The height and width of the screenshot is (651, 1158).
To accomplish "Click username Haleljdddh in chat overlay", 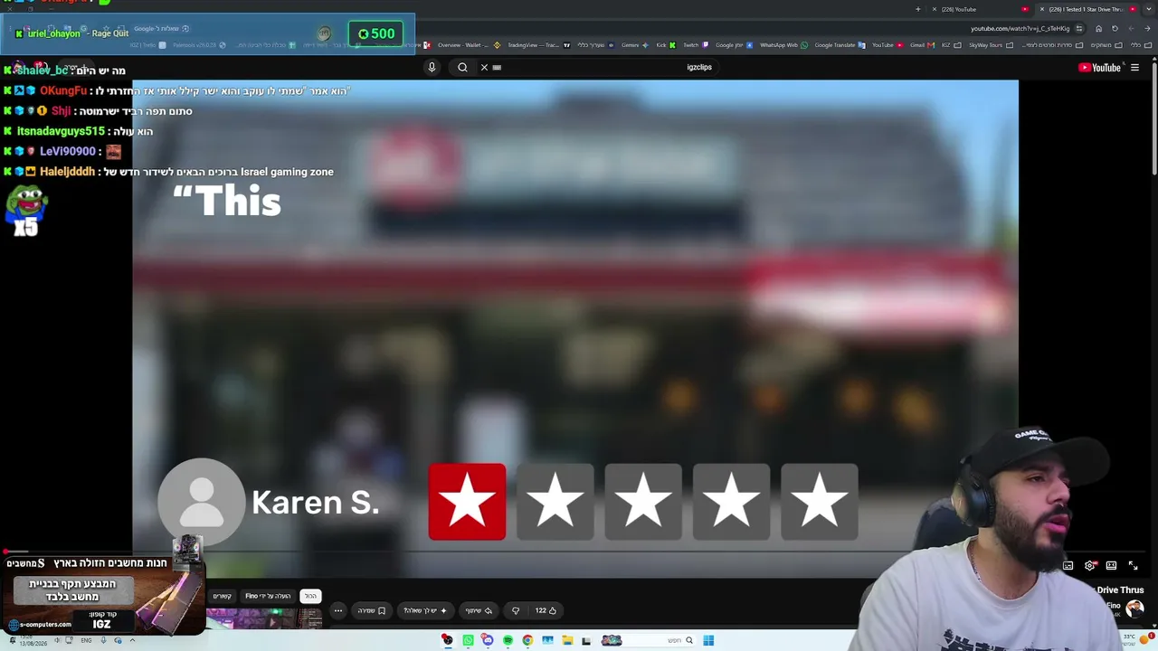I will coord(67,171).
